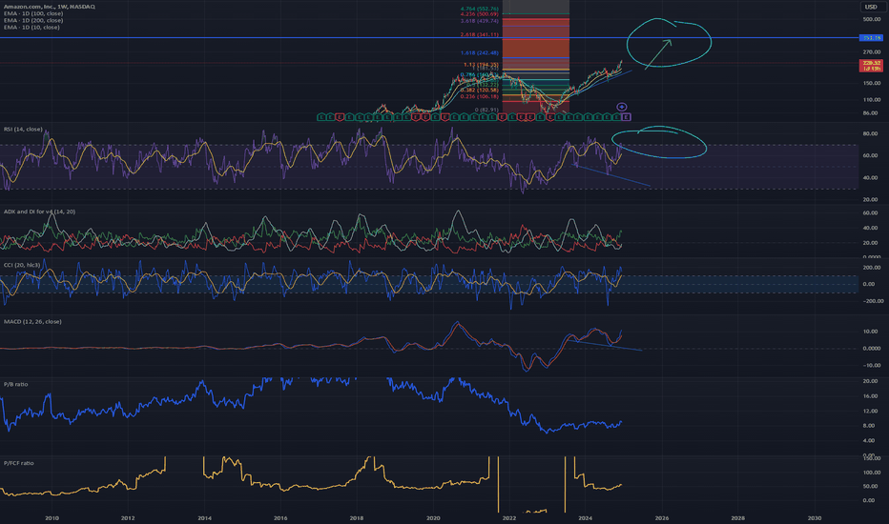Click the 2010 label on time axis

tap(52, 517)
